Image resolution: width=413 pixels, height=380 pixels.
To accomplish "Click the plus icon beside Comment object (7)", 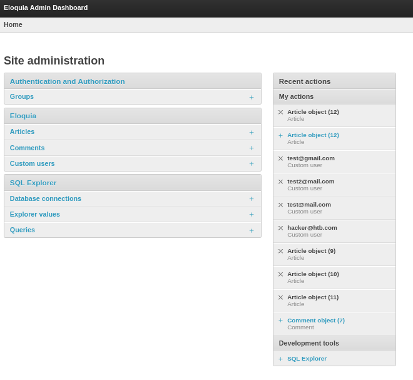I will (x=280, y=320).
